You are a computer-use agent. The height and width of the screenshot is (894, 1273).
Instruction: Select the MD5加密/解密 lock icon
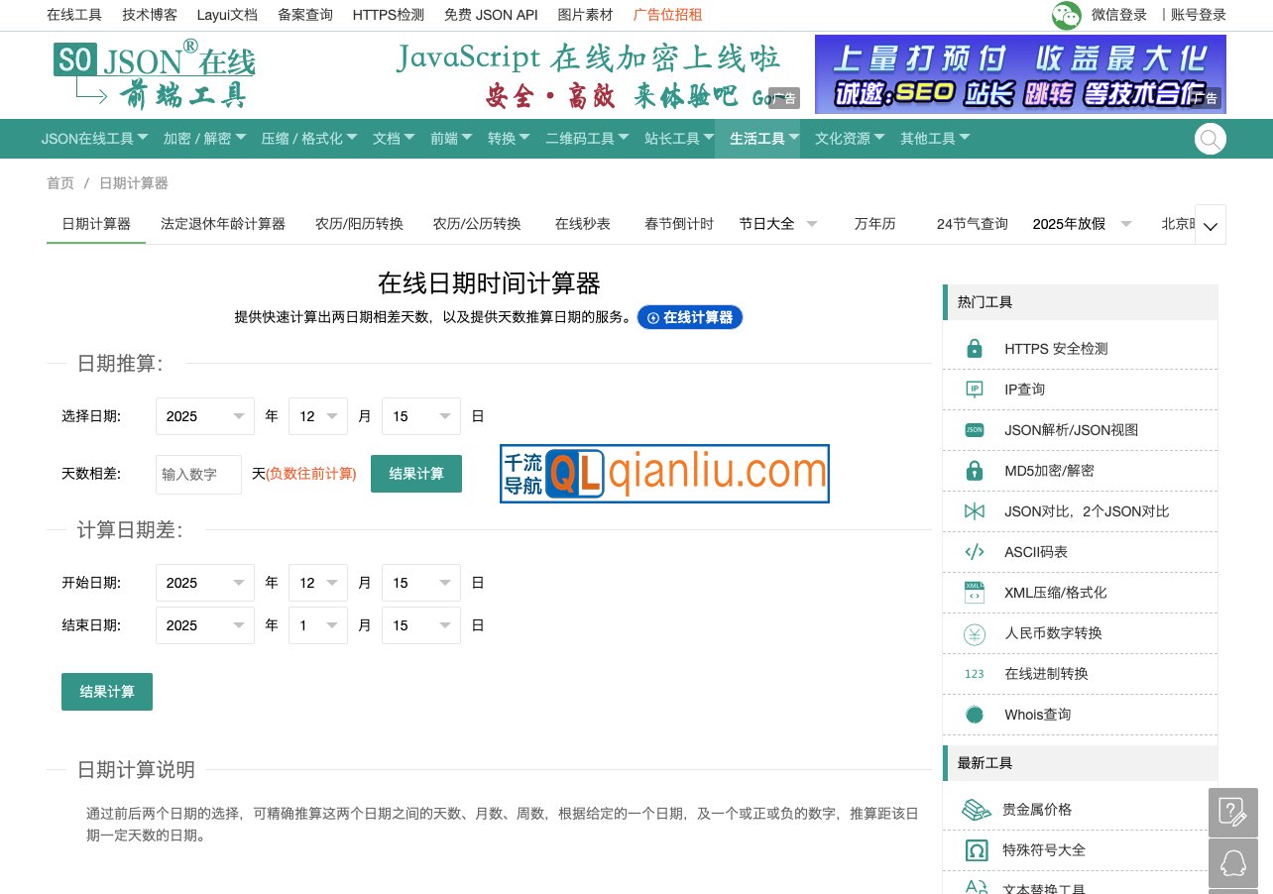coord(974,470)
